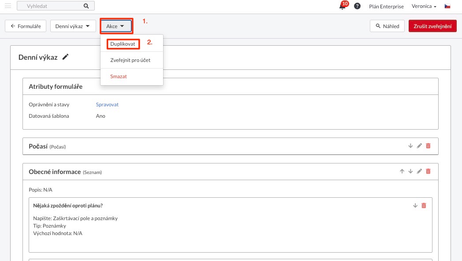Edit the Počasí section

(419, 146)
